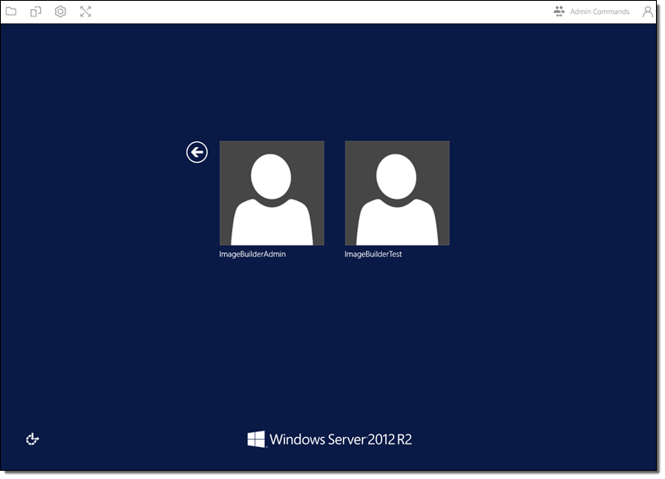
Task: Click the back arrow circle button
Action: [x=197, y=152]
